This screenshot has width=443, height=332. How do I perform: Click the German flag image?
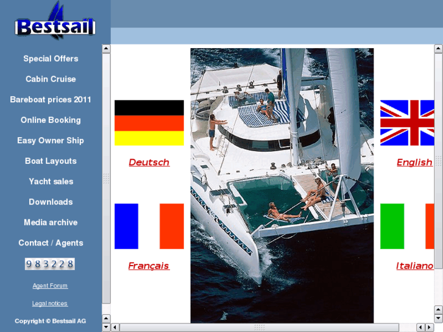(x=149, y=123)
